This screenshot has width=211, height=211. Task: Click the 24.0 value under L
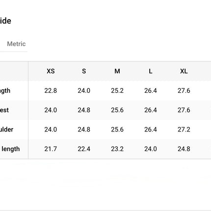pyautogui.click(x=151, y=149)
